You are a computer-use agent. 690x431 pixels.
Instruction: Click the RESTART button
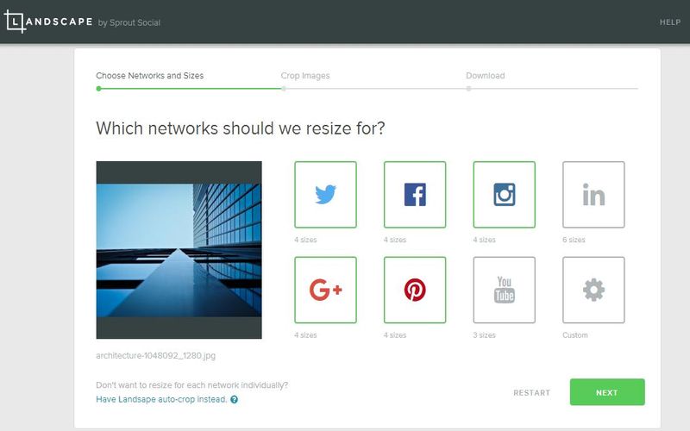tap(531, 393)
